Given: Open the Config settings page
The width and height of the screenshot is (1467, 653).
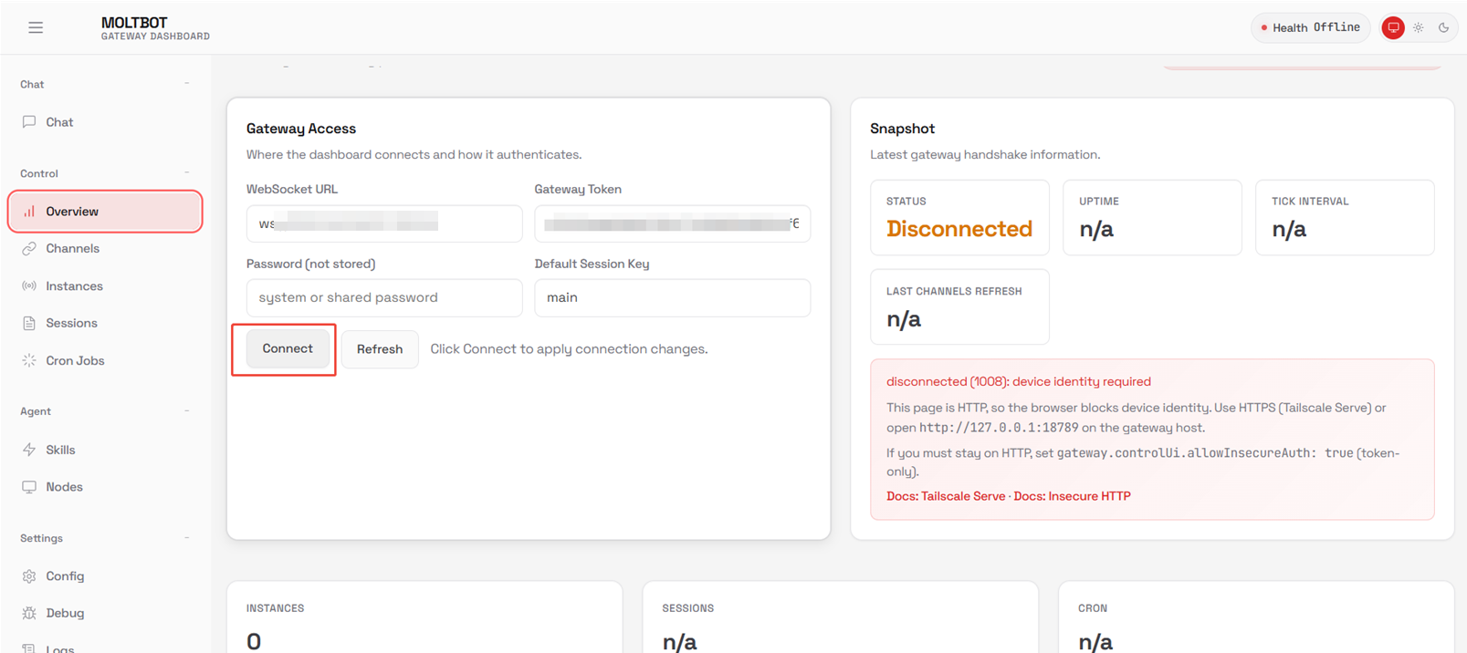Looking at the screenshot, I should [x=65, y=576].
